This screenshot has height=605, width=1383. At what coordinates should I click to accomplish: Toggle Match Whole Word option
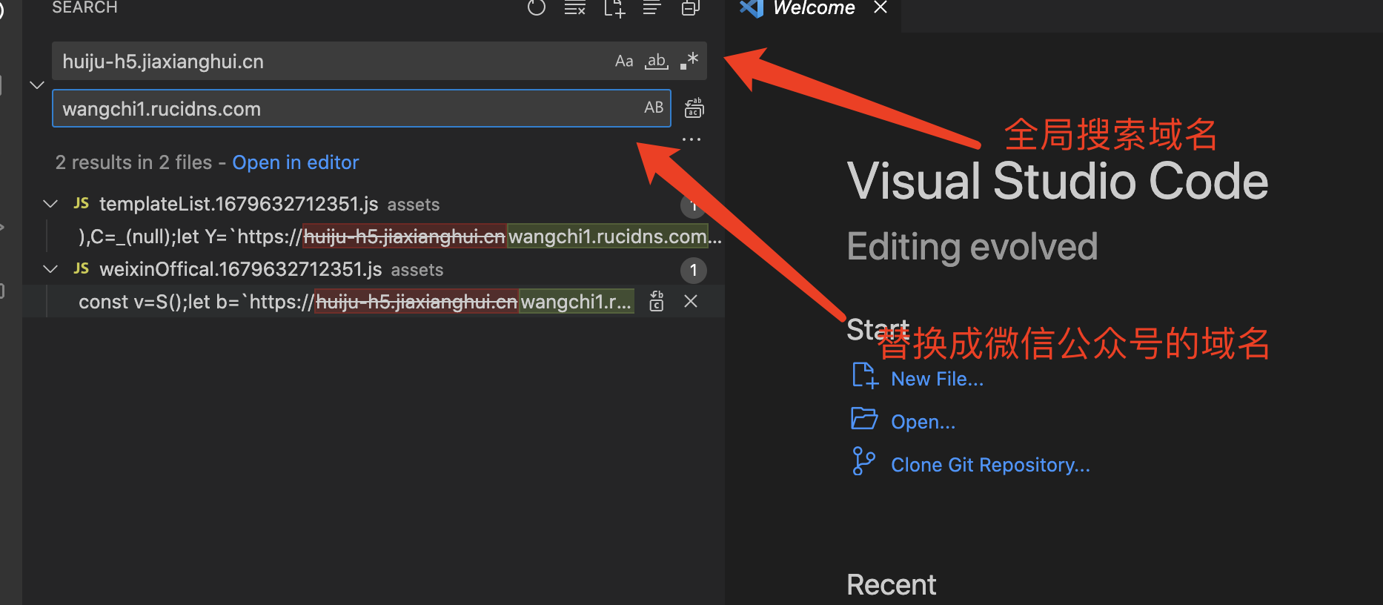point(657,61)
